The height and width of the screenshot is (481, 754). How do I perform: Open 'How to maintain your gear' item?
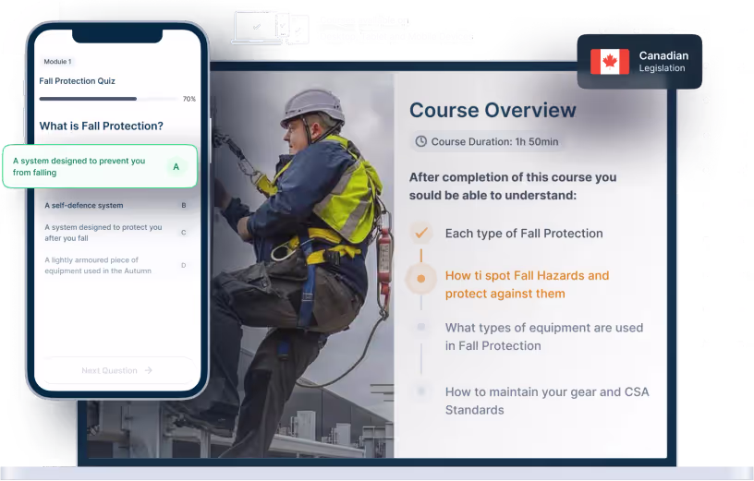pos(547,401)
